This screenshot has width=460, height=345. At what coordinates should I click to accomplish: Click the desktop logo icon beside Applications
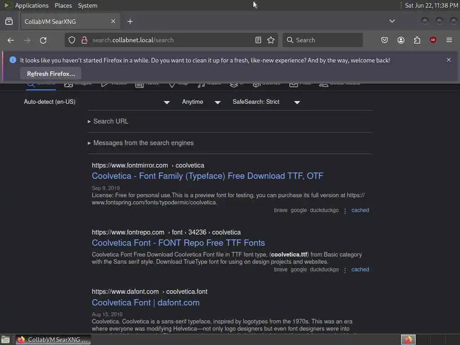pyautogui.click(x=8, y=5)
